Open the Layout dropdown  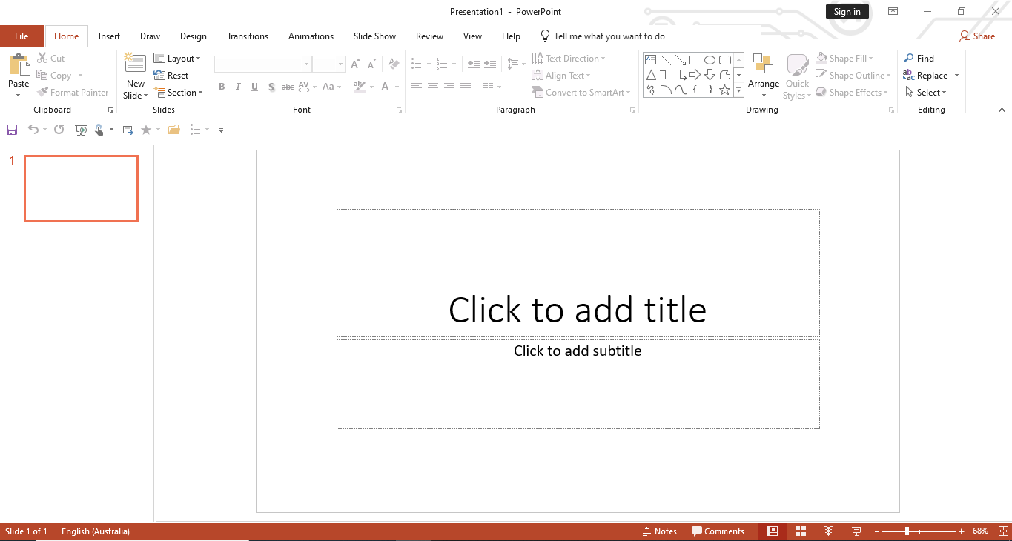click(x=179, y=58)
